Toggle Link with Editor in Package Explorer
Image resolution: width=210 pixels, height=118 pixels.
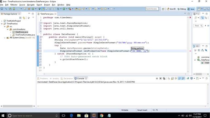(24, 18)
